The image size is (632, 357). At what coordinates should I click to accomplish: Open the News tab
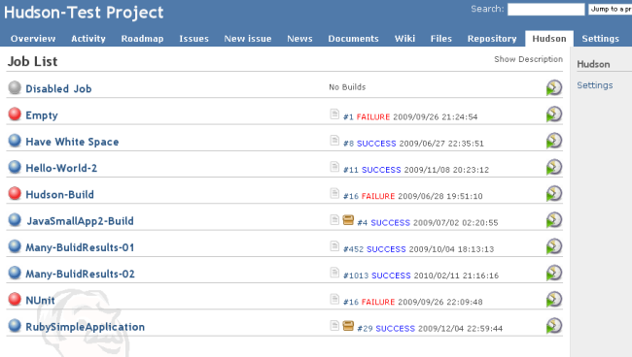(x=299, y=39)
